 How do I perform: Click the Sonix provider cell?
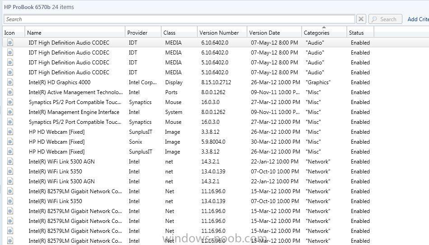point(135,141)
